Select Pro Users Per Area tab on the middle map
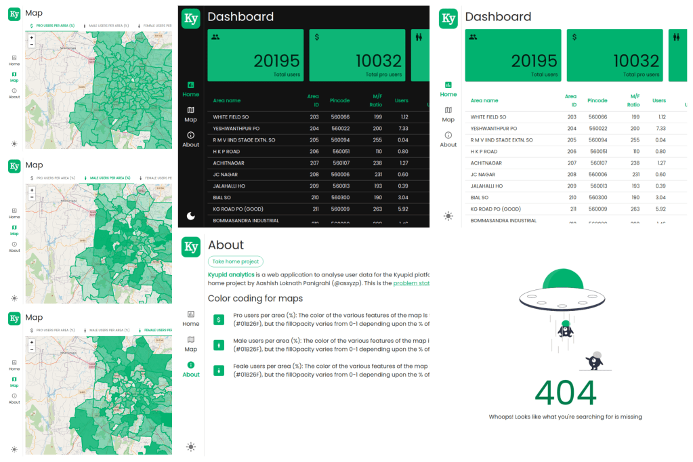Viewport: 693px width, 462px height. 54,178
